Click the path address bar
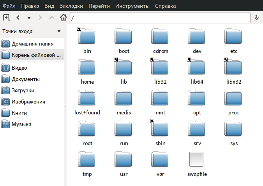This screenshot has width=263, height=186. [x=160, y=18]
